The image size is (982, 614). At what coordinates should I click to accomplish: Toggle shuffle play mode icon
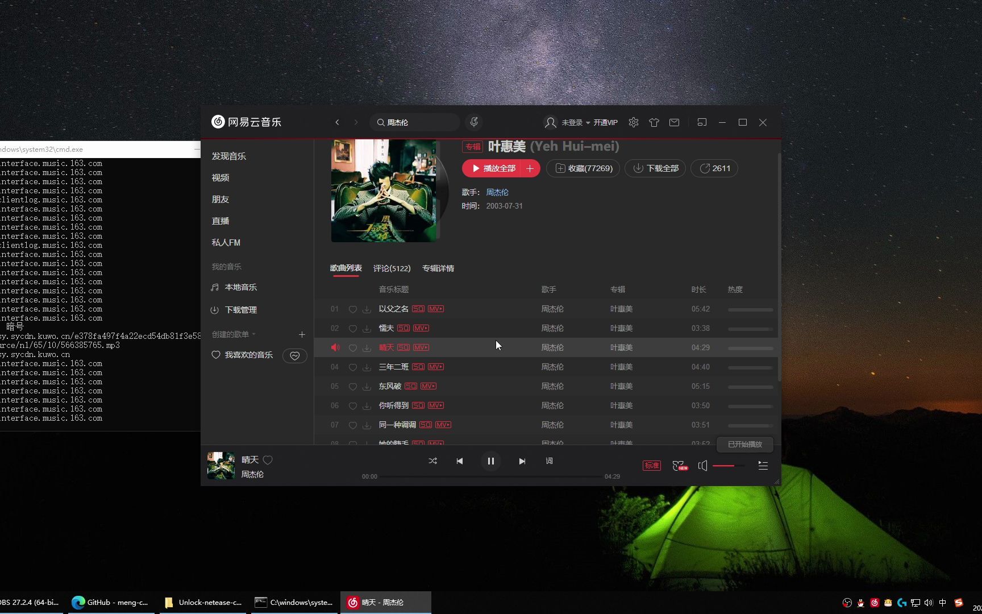pyautogui.click(x=432, y=461)
